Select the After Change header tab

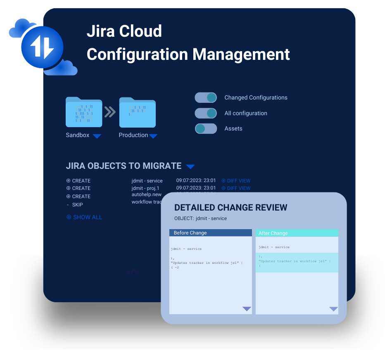(297, 233)
